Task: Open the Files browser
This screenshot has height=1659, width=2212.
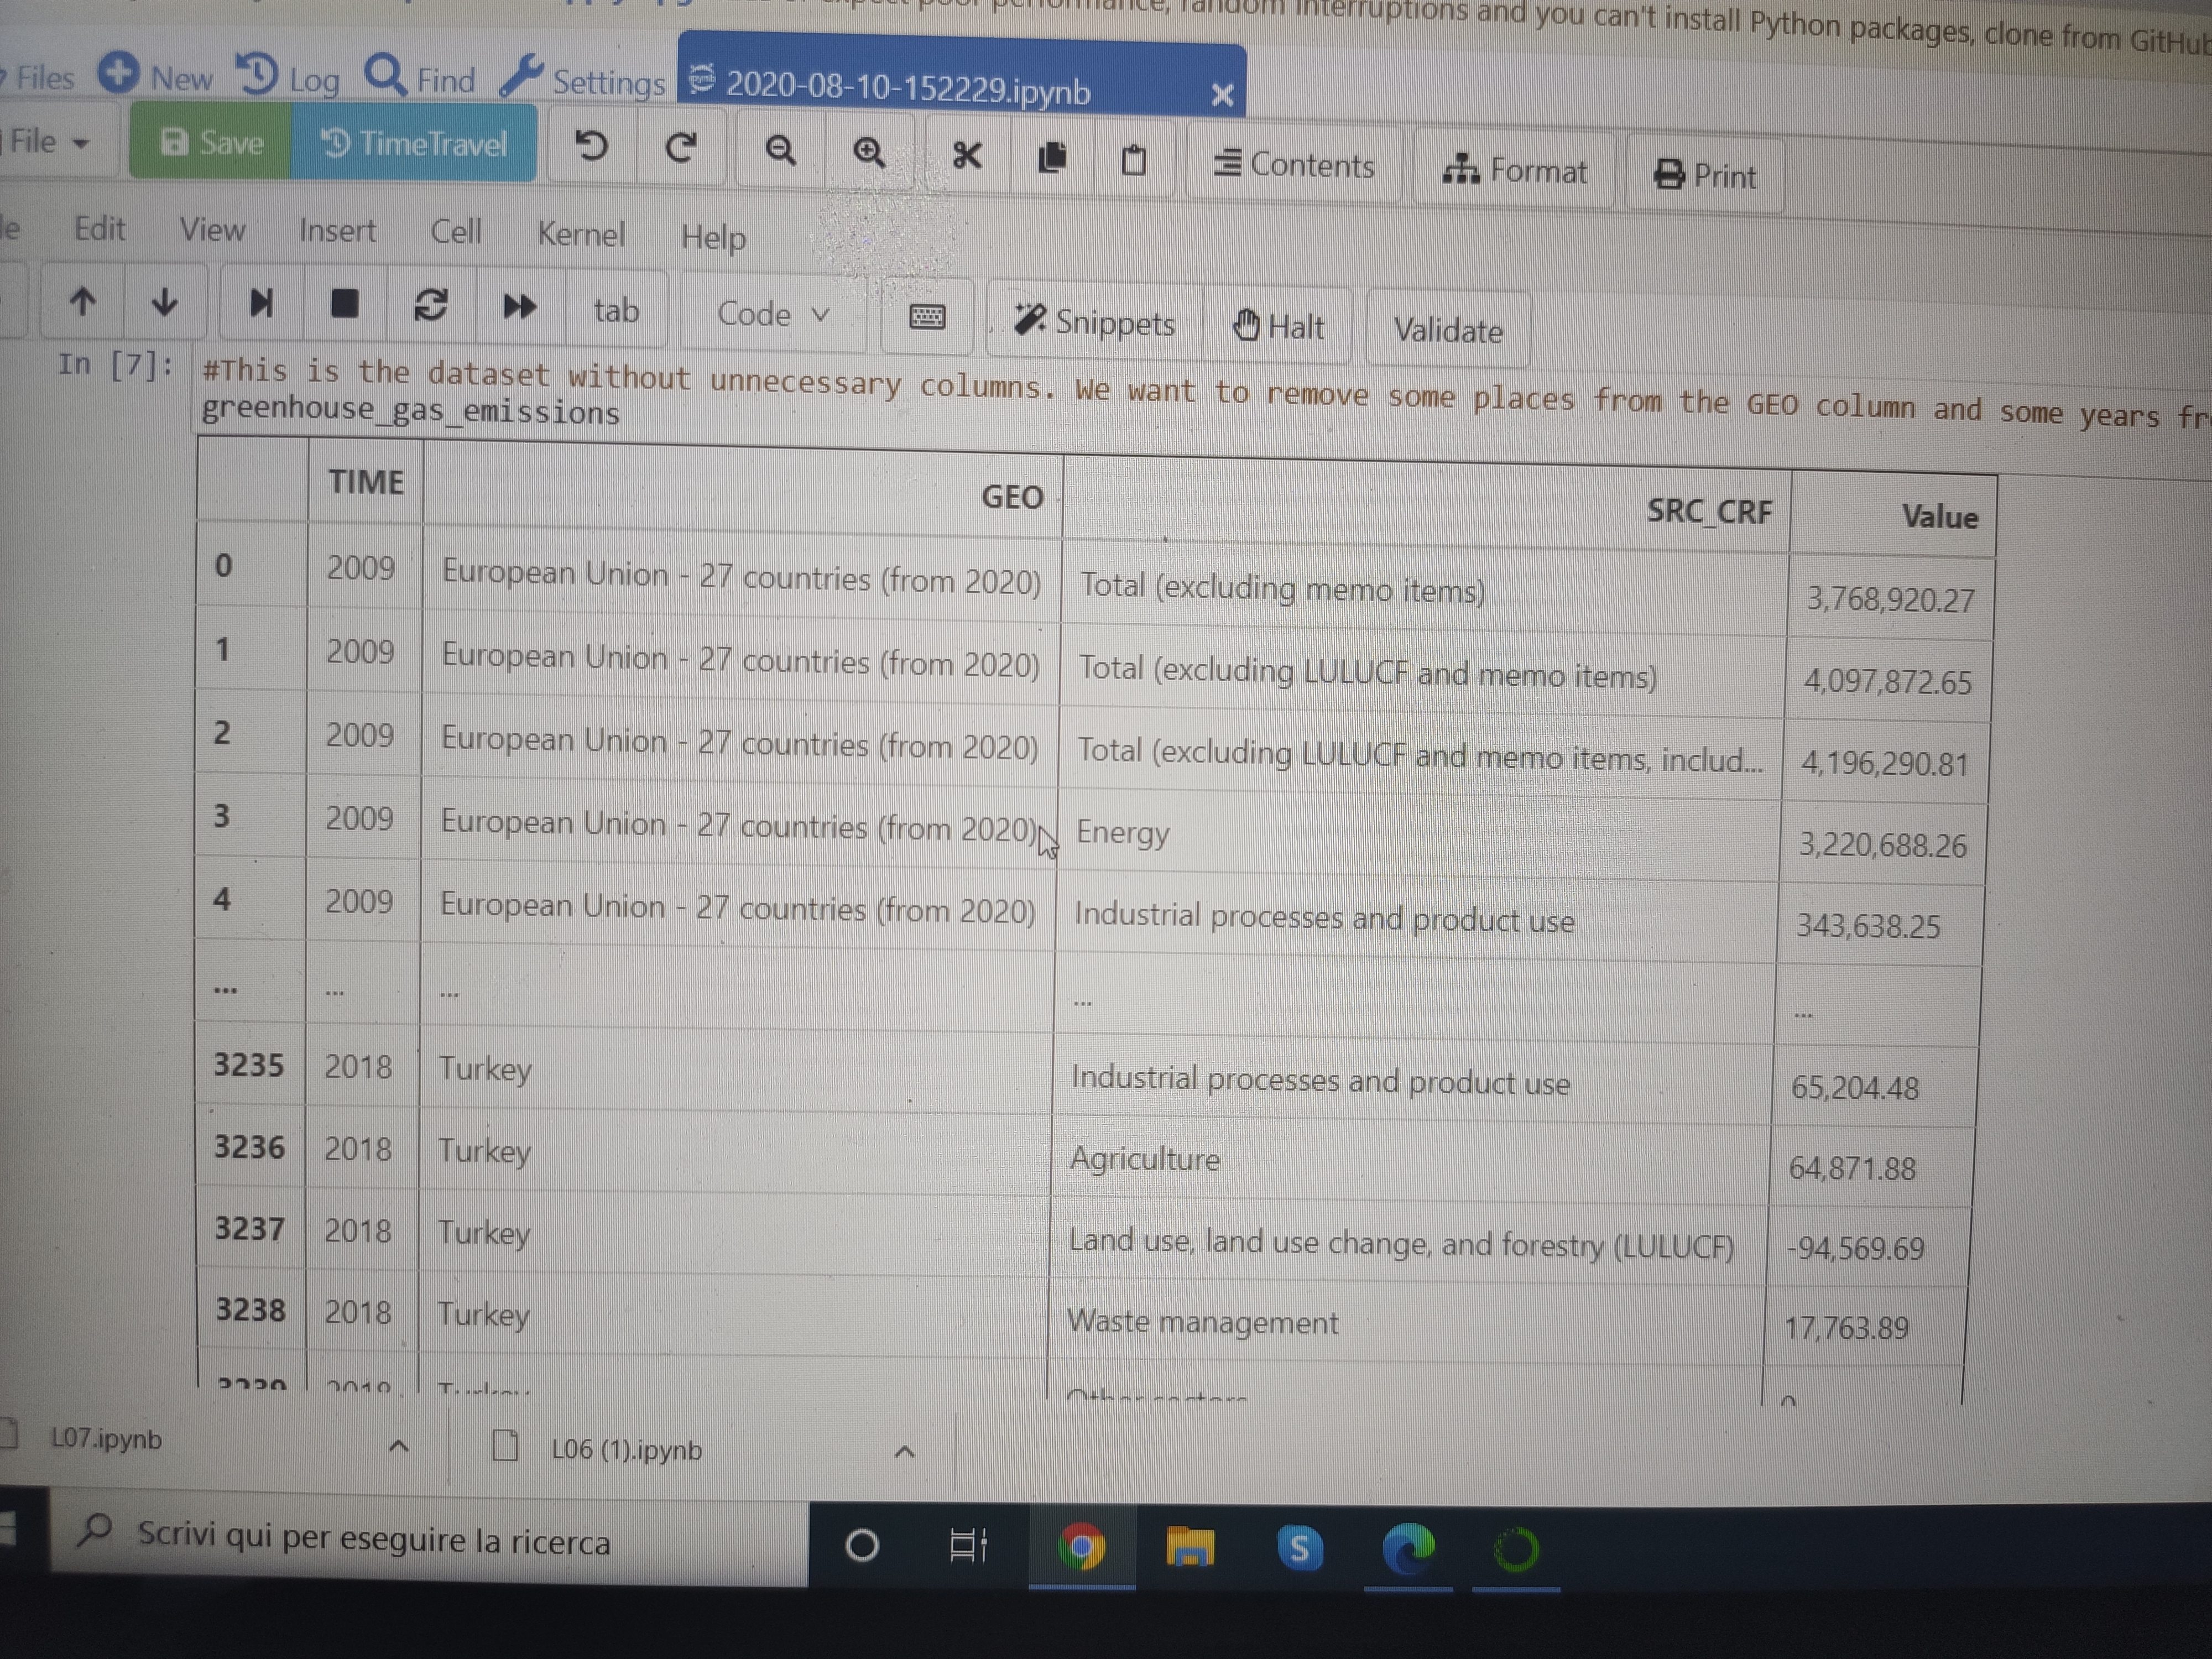Action: click(38, 78)
